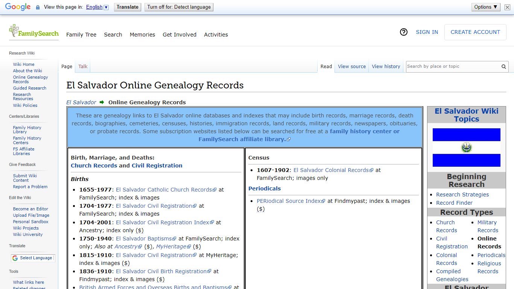Open Colonial Records topic link
The height and width of the screenshot is (289, 514).
pyautogui.click(x=447, y=259)
